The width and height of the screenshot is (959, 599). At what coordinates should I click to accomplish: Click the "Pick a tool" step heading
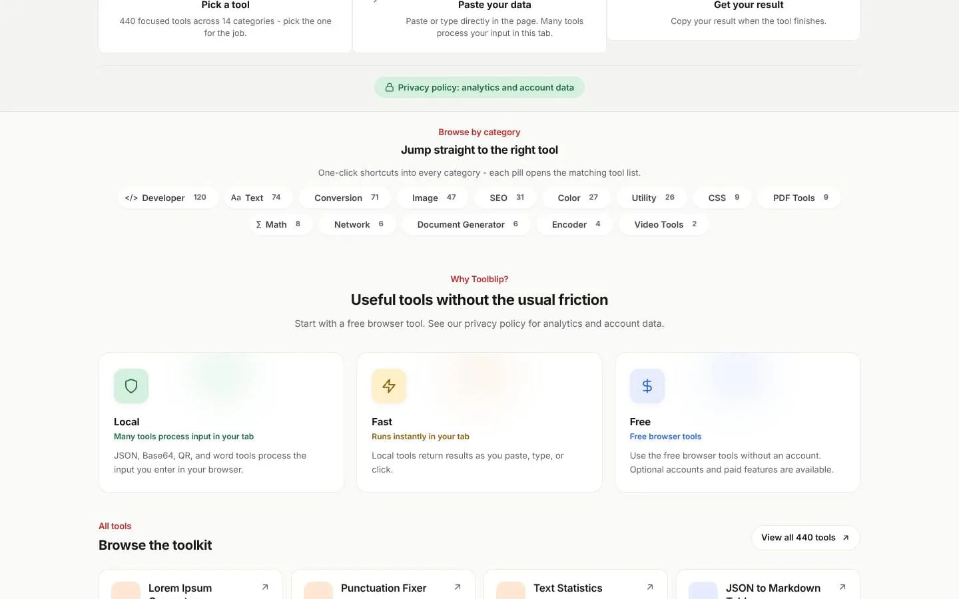pos(225,5)
